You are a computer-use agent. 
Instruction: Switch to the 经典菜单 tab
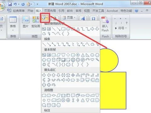19,11
